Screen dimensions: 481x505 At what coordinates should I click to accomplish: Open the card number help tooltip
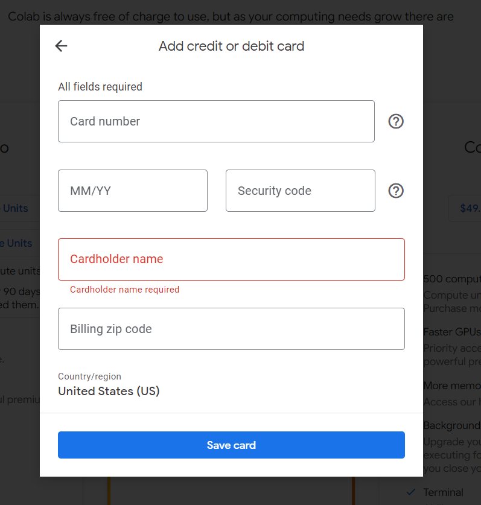click(x=395, y=121)
